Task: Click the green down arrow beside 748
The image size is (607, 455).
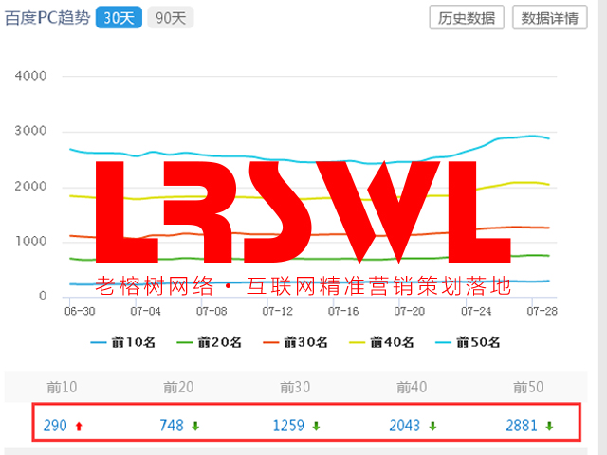Action: 195,427
